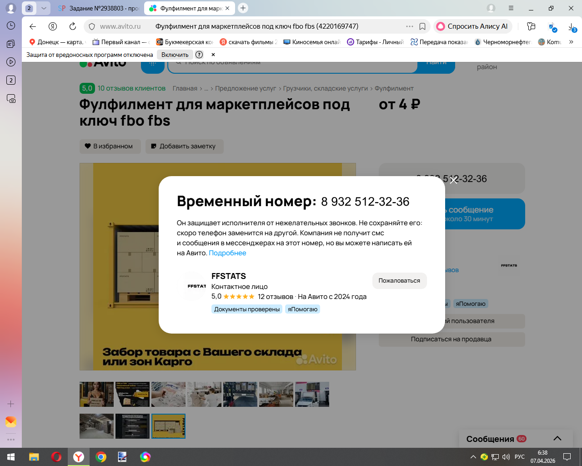Open the FFSTATS seller name in popup
Viewport: 582px width, 466px height.
[x=229, y=276]
